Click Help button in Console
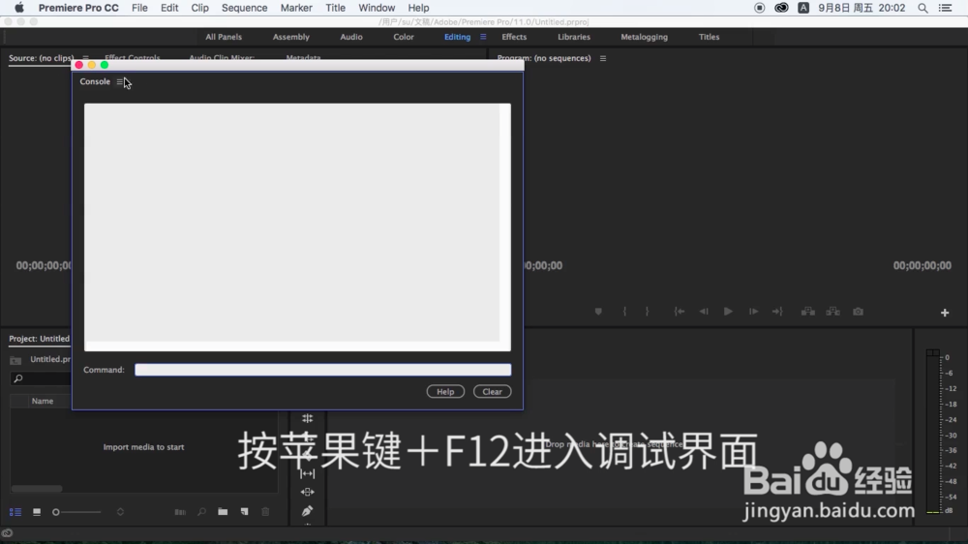This screenshot has width=968, height=544. 445,391
